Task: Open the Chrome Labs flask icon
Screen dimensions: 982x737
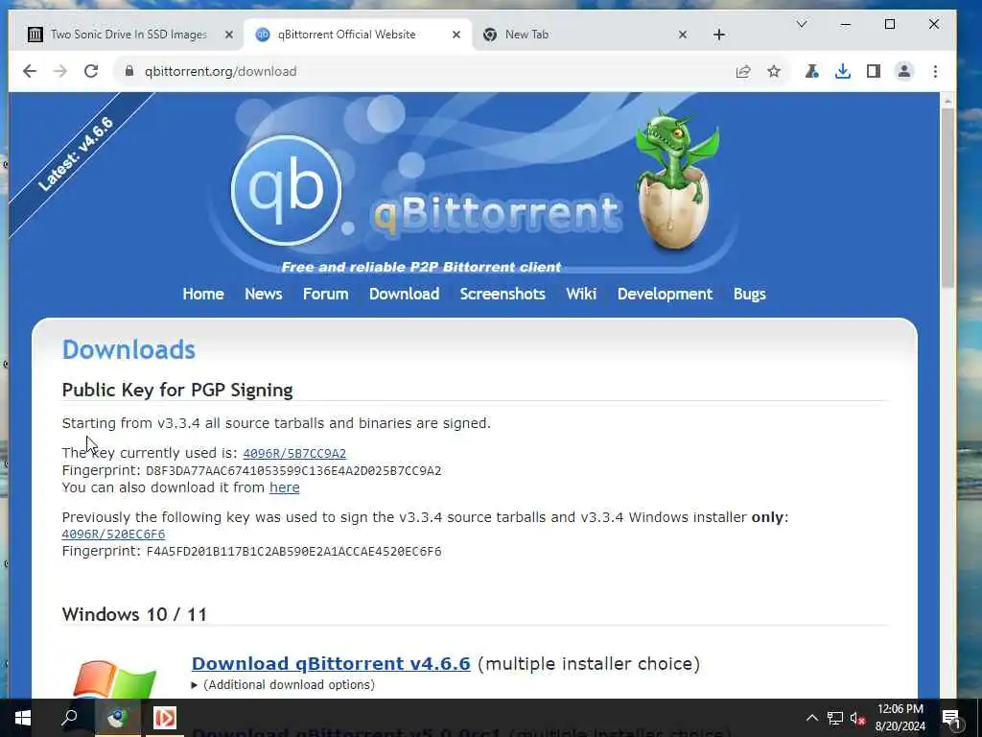Action: 811,71
